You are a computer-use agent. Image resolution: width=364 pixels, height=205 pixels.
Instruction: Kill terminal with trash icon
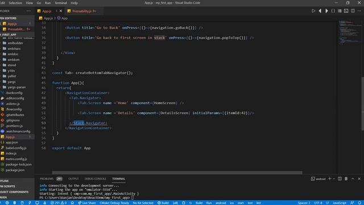pyautogui.click(x=346, y=179)
